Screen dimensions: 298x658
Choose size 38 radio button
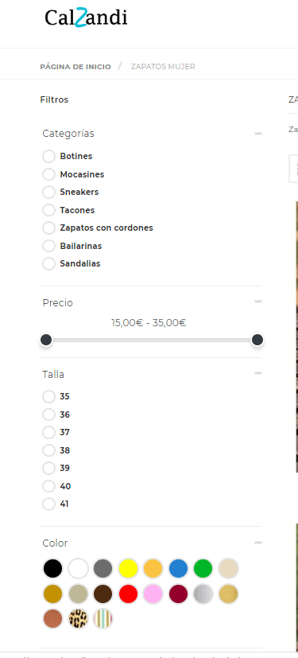click(49, 450)
